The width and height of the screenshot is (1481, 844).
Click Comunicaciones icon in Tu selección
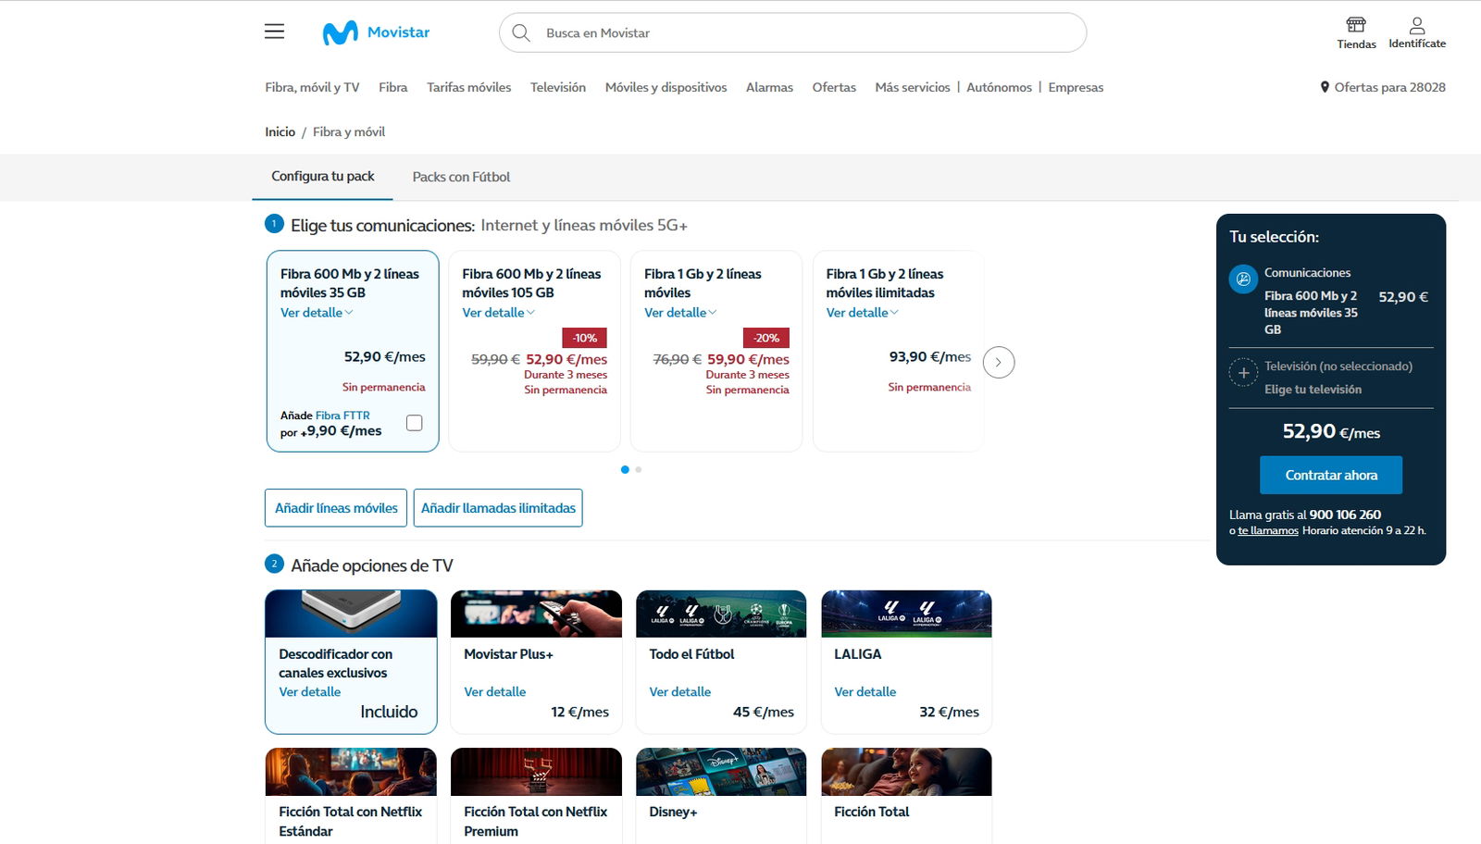click(1243, 279)
